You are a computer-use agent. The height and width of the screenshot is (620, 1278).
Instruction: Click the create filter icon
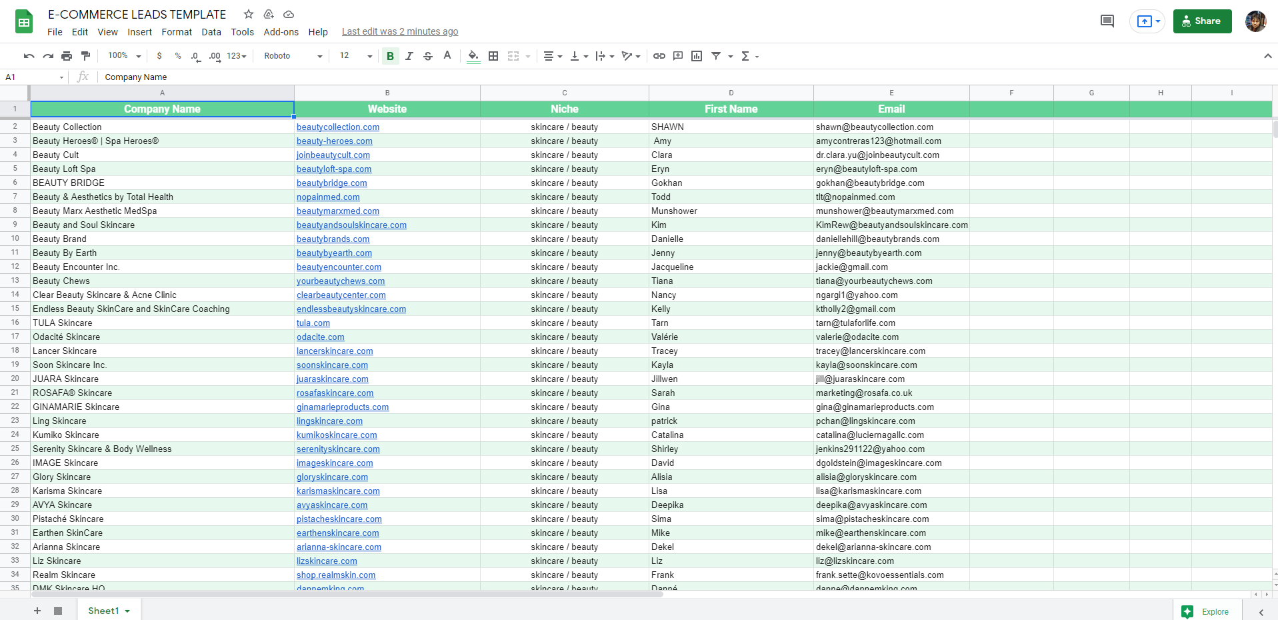pyautogui.click(x=716, y=56)
